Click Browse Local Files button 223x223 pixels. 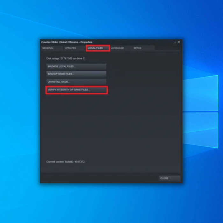coord(76,66)
